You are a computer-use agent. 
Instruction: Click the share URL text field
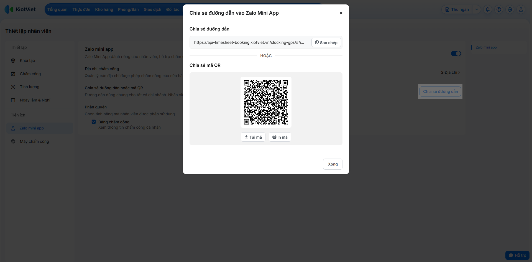(249, 42)
